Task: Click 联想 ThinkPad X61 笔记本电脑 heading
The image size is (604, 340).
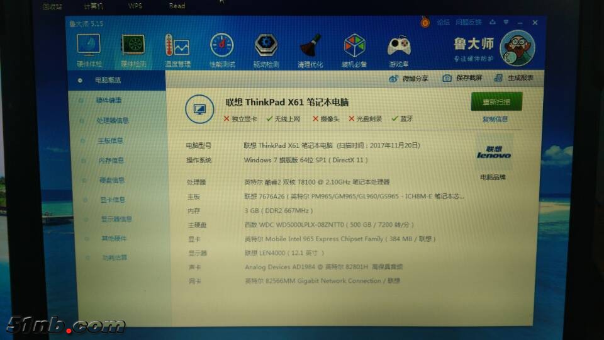Action: (x=287, y=102)
